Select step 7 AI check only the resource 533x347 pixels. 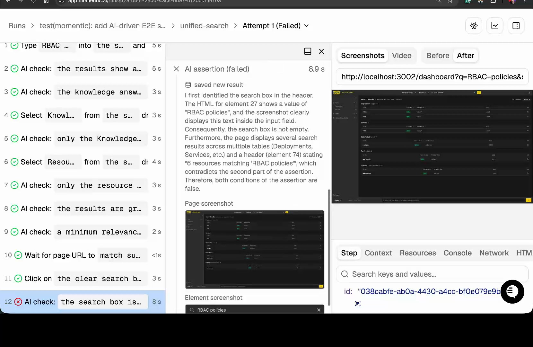pyautogui.click(x=83, y=185)
